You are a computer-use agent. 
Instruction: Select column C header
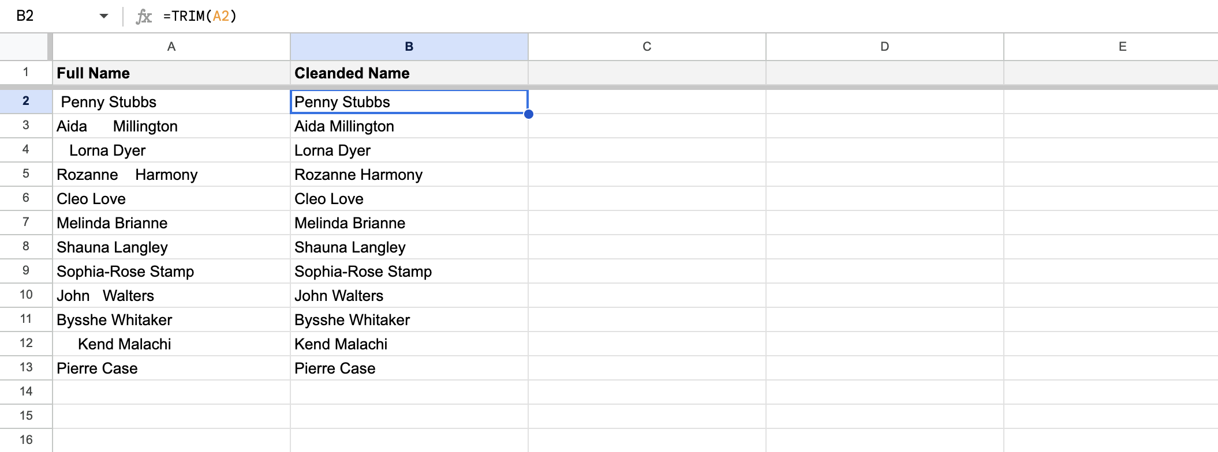point(646,47)
